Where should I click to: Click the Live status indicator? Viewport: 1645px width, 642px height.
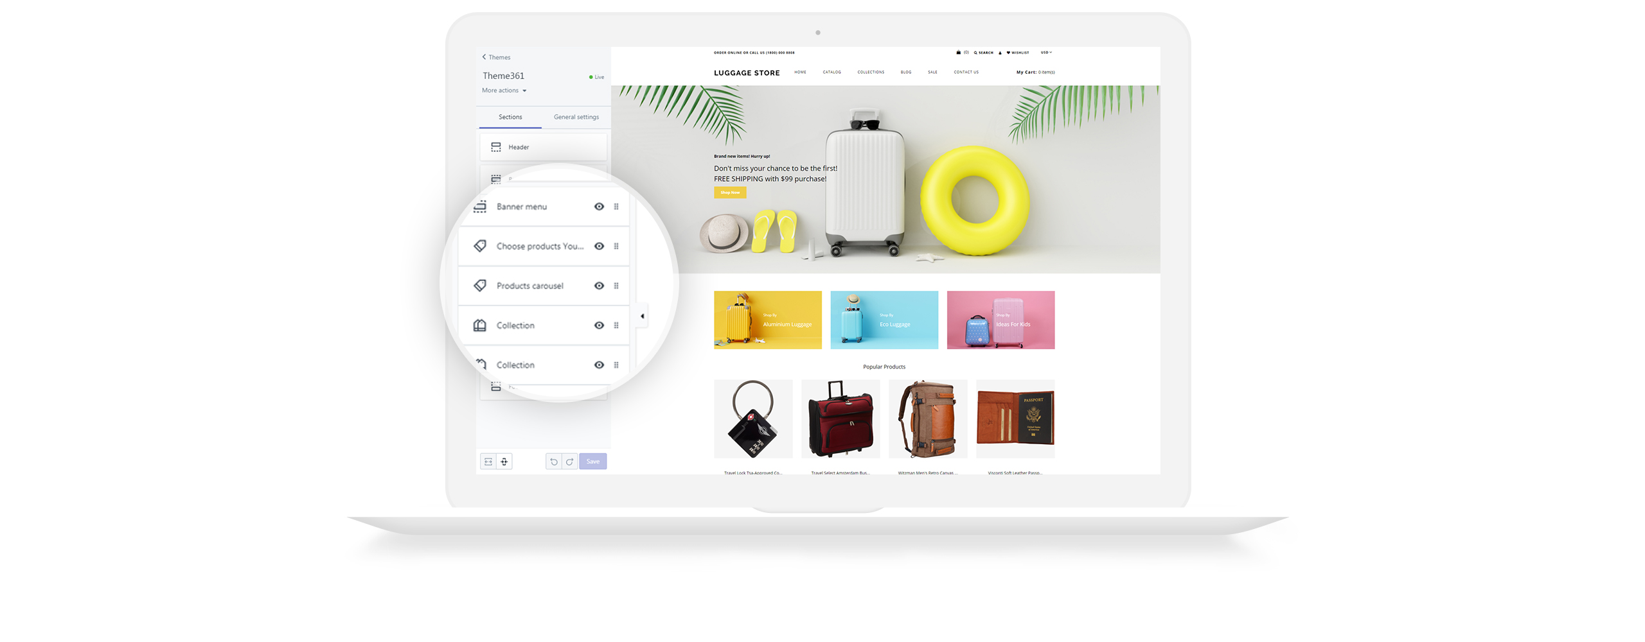[596, 77]
